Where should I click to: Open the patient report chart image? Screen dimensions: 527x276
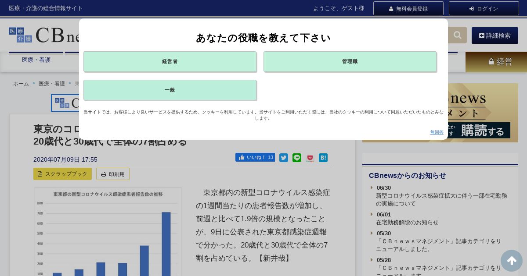tap(108, 232)
